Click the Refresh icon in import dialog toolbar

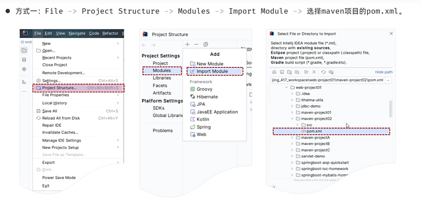click(x=323, y=72)
